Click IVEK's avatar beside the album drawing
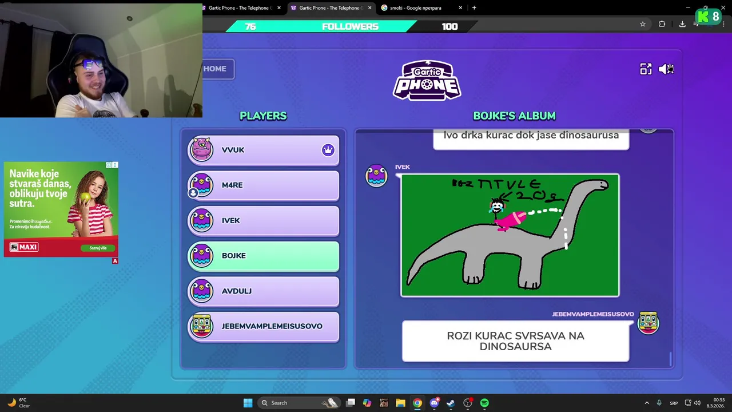This screenshot has height=412, width=732. coord(376,175)
